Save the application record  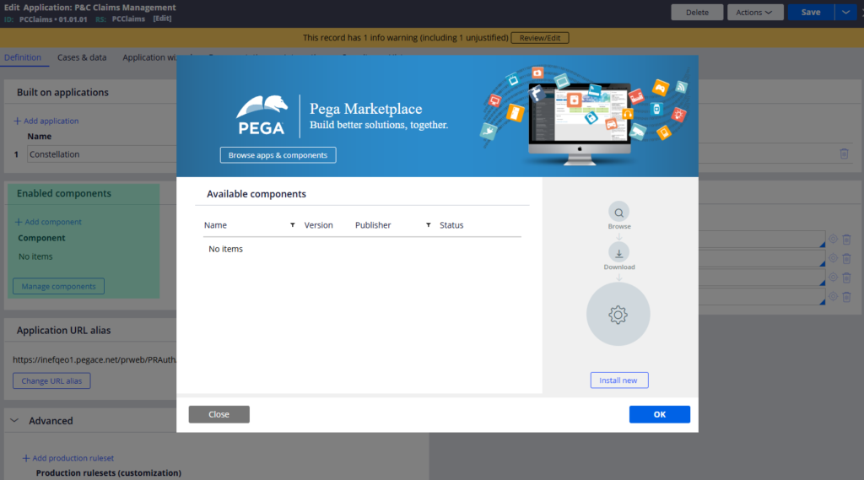coord(811,12)
